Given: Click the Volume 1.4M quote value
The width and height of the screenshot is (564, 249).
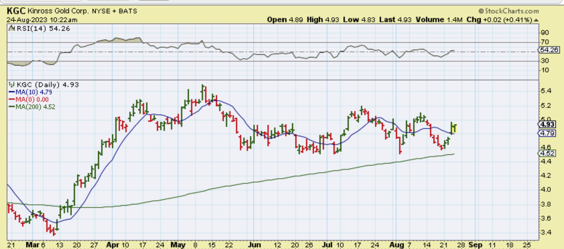Looking at the screenshot, I should click(439, 20).
